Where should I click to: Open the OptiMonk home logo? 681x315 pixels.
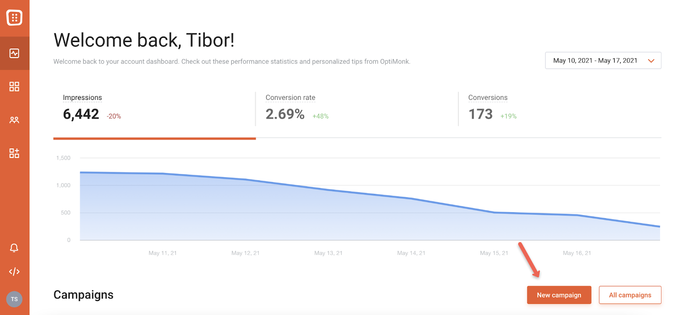14,17
